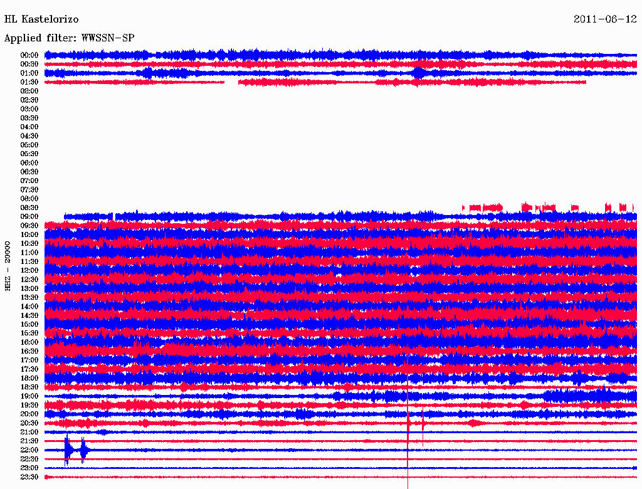Select the 19:30 time label
The image size is (642, 489).
coord(29,406)
